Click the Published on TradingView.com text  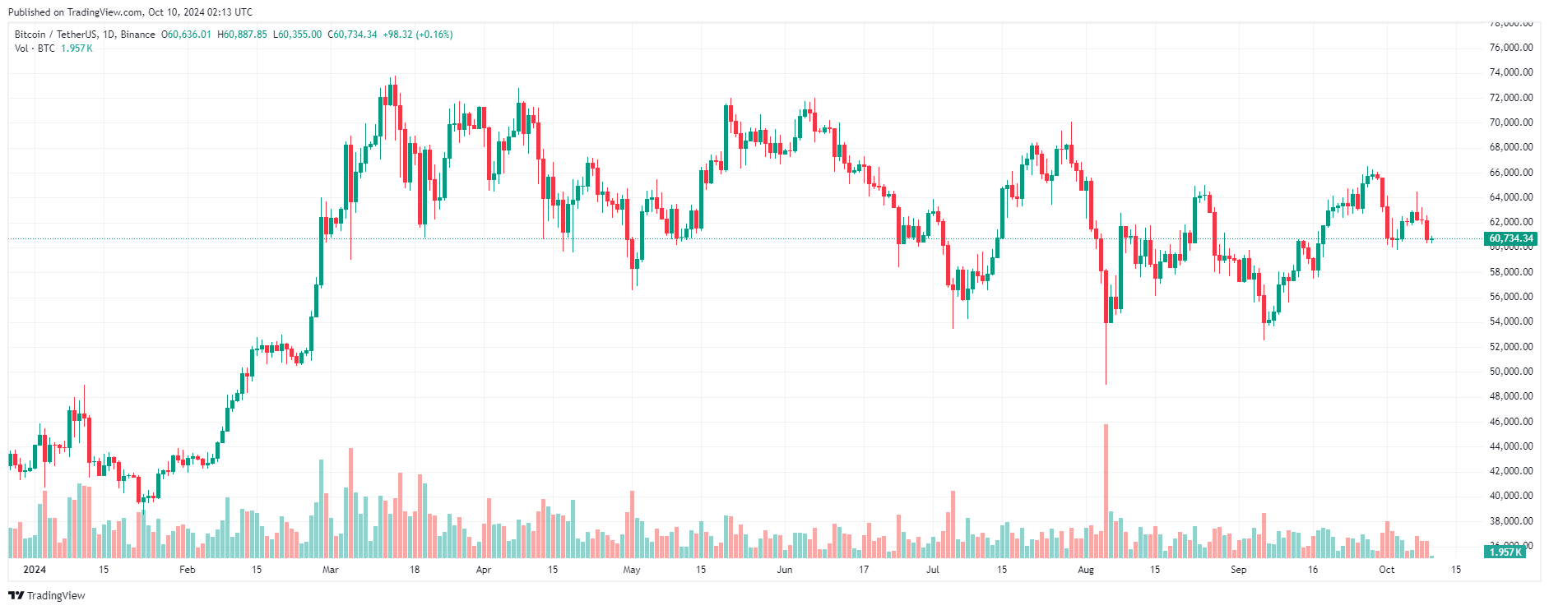[130, 12]
